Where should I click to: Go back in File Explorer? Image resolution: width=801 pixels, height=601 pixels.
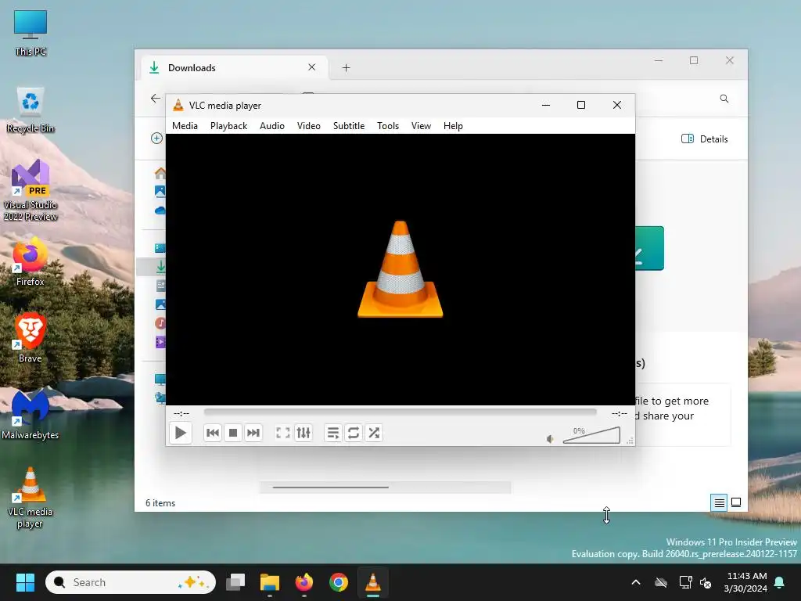156,98
